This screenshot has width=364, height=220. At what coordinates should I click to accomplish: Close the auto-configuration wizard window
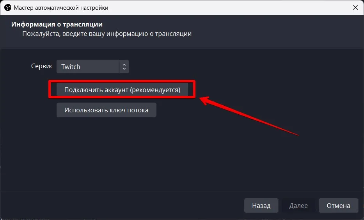355,8
